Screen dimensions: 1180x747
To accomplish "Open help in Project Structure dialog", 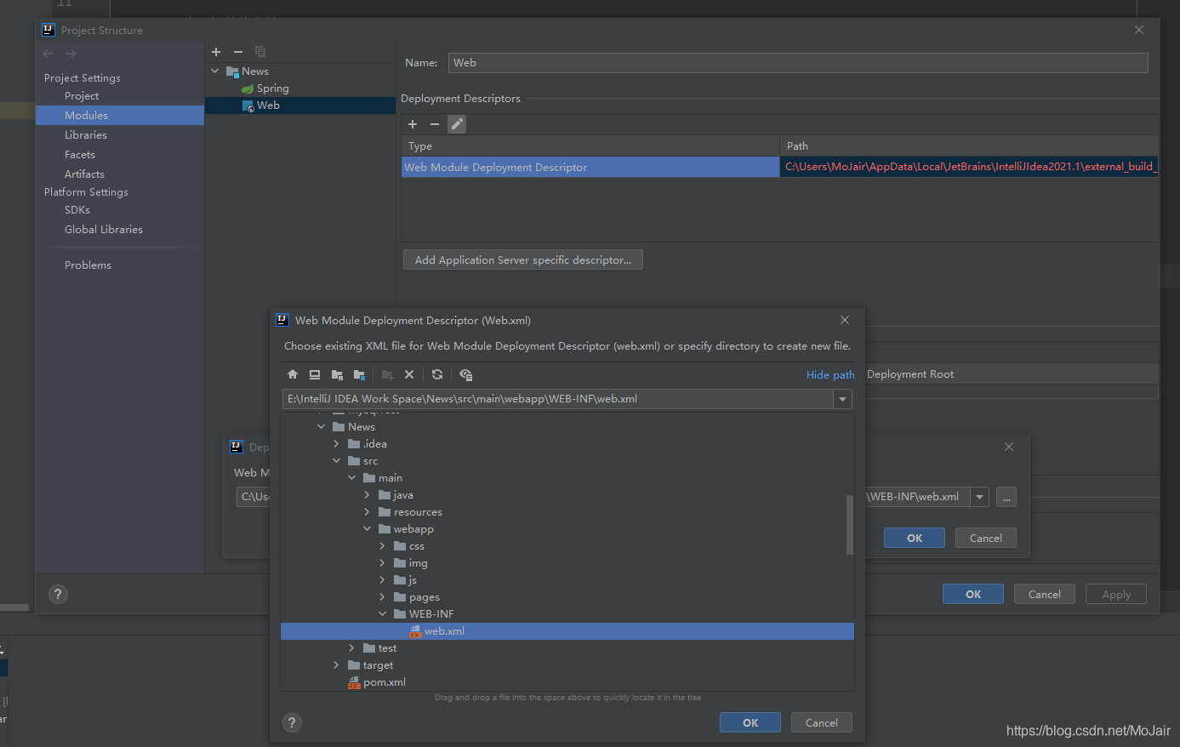I will pyautogui.click(x=58, y=594).
